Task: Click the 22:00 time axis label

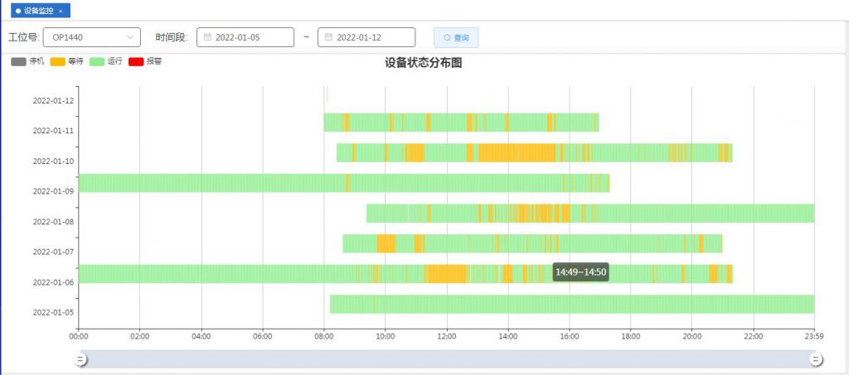Action: [x=753, y=337]
